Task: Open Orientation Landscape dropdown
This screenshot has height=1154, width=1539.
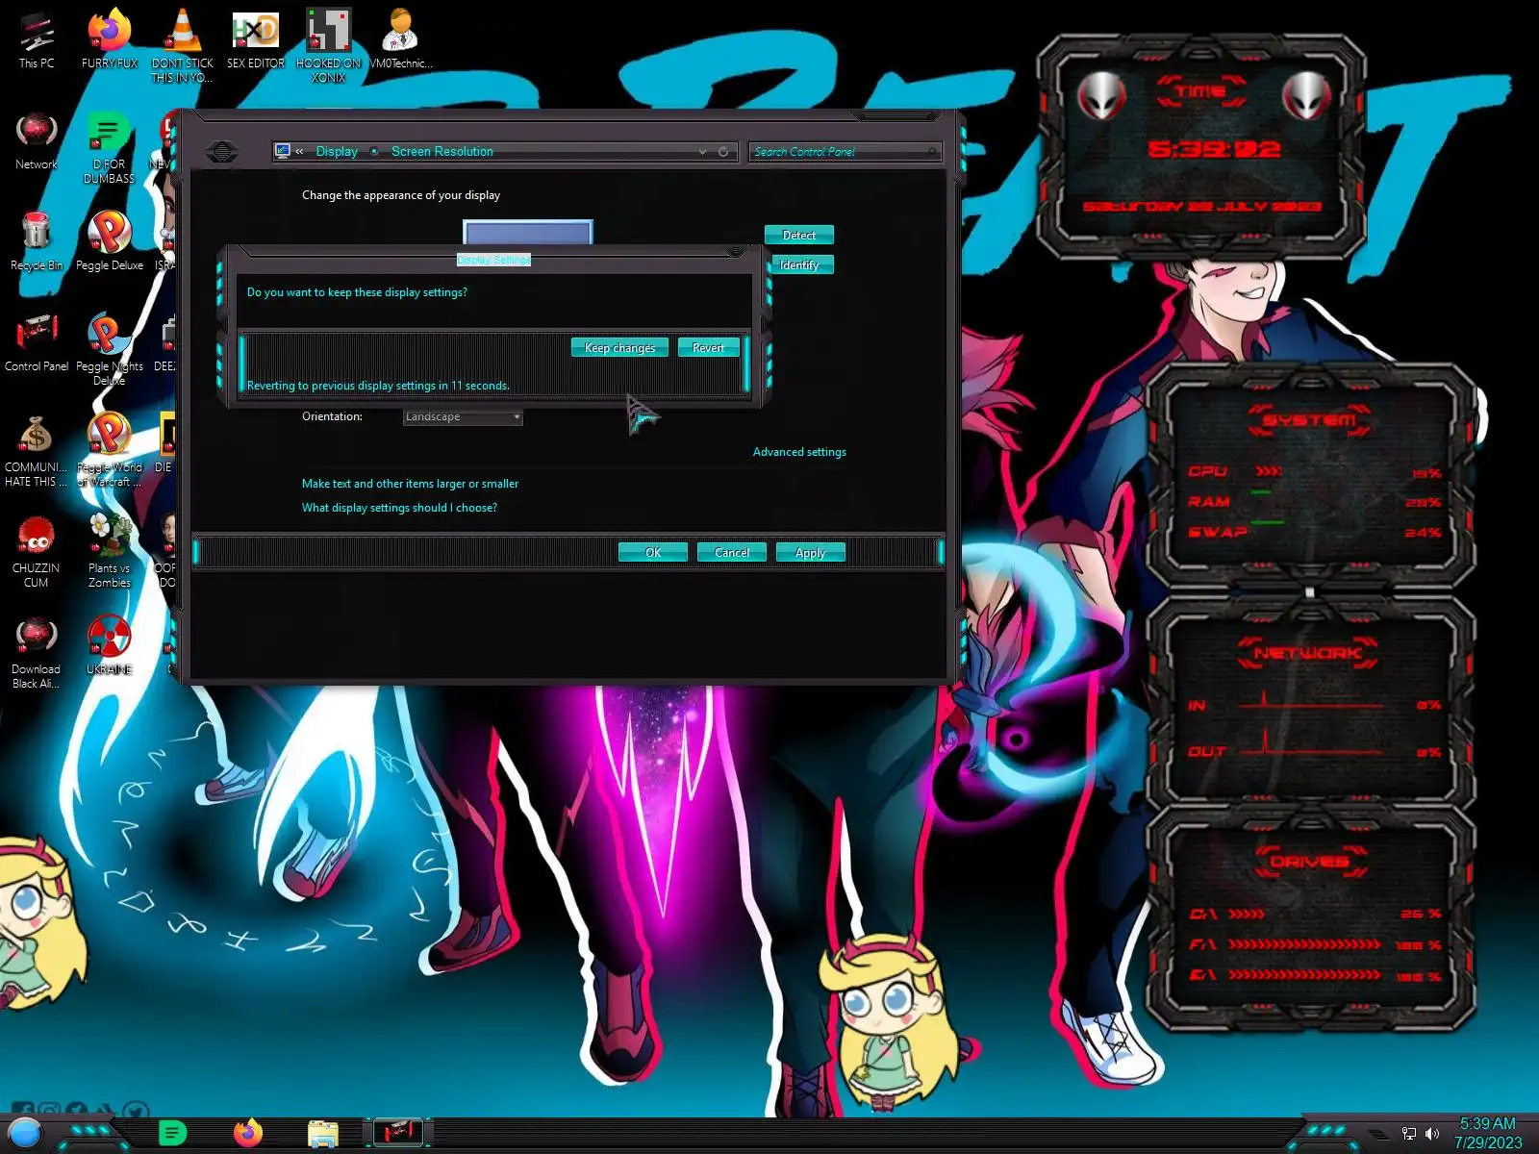Action: pos(463,416)
